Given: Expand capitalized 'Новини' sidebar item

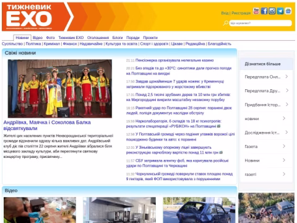Looking at the screenshot, I should 266,160.
